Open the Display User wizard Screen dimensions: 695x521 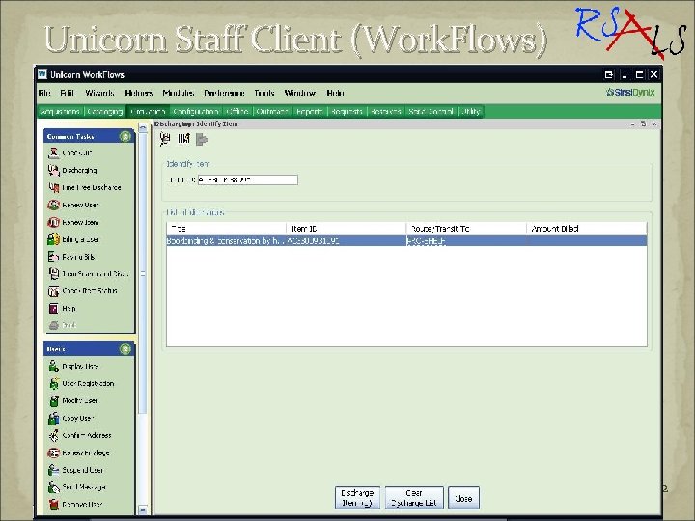point(73,367)
